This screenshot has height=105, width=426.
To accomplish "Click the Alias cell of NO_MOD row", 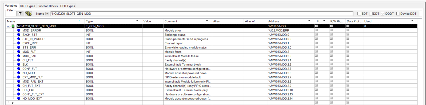I will [x=228, y=73].
